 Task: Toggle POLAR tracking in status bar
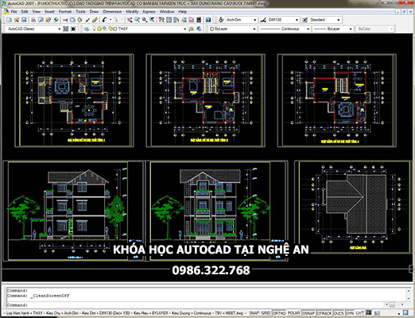coord(293,313)
